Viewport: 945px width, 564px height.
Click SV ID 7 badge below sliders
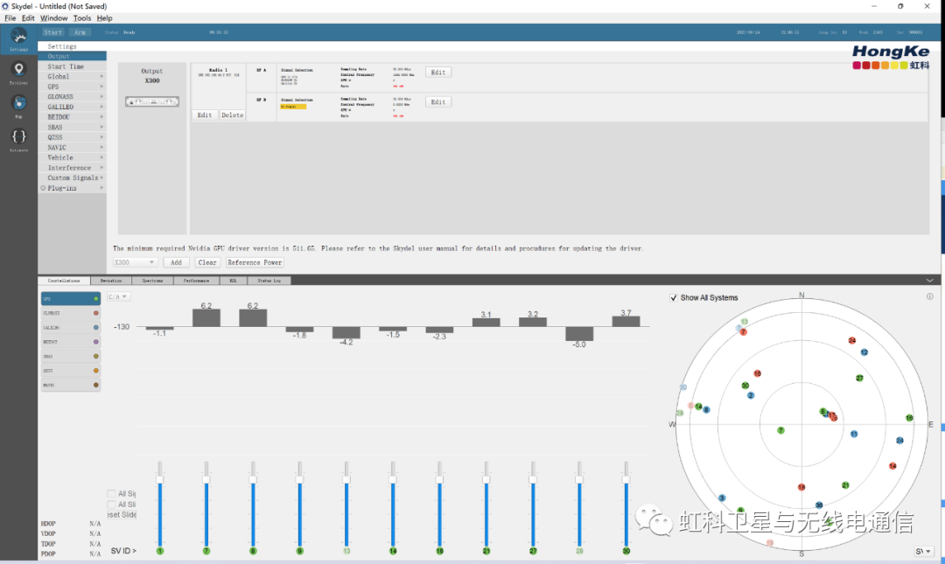[x=206, y=551]
